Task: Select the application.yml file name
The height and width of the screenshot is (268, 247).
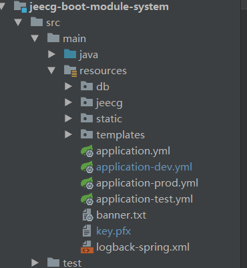Action: click(133, 152)
